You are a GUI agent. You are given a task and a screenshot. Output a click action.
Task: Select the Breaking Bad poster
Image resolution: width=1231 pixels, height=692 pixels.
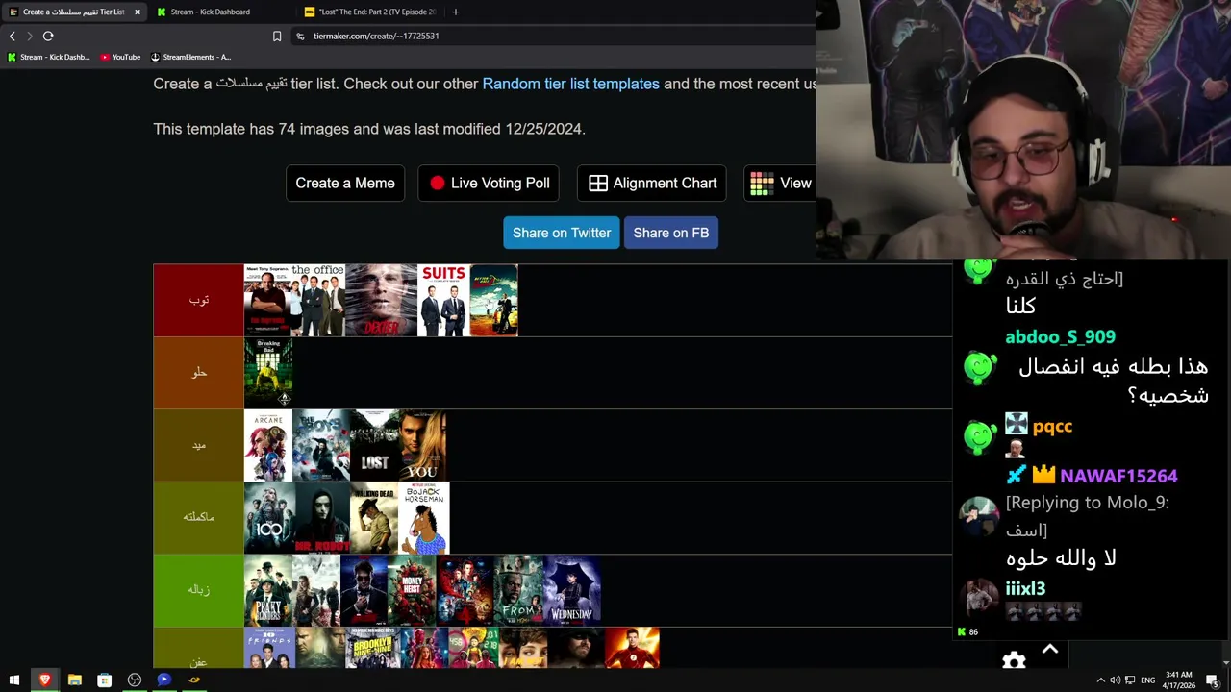click(x=268, y=373)
